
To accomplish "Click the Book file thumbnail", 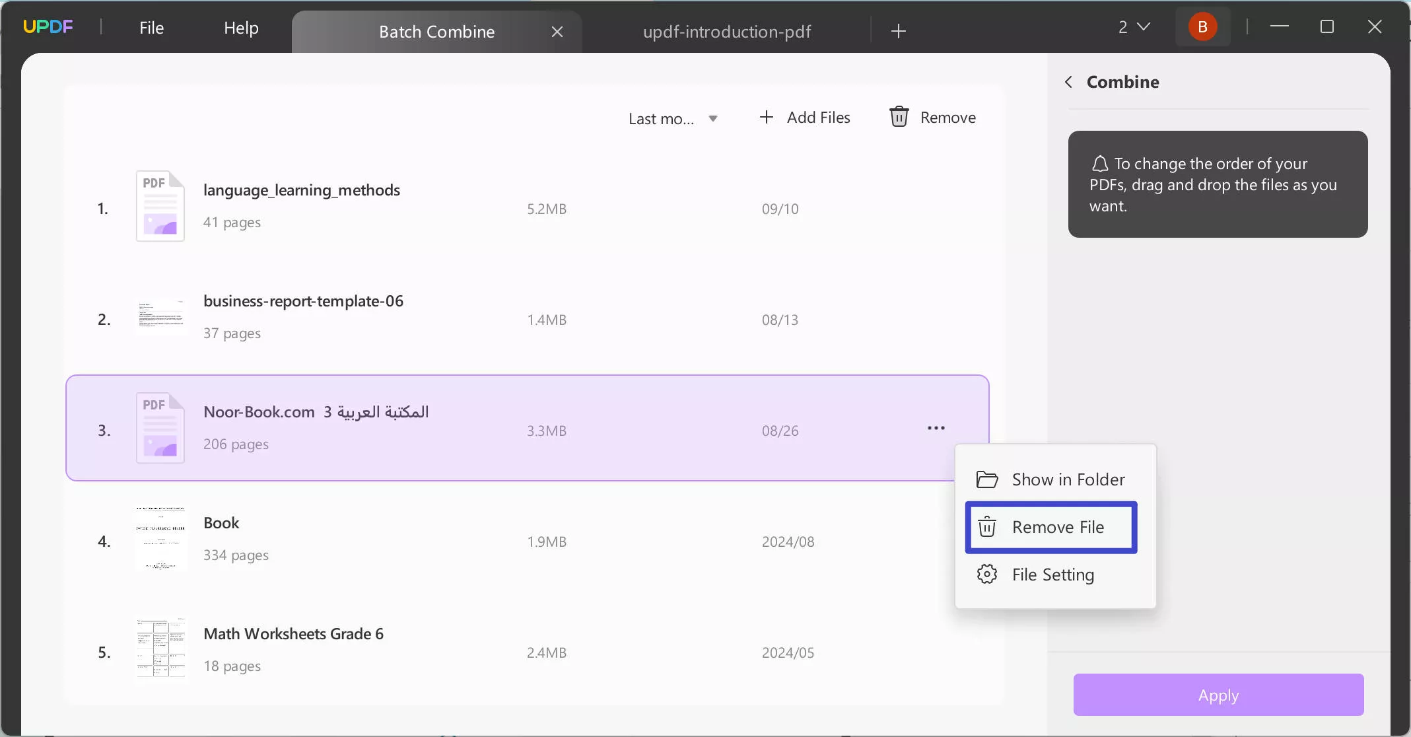I will (160, 538).
